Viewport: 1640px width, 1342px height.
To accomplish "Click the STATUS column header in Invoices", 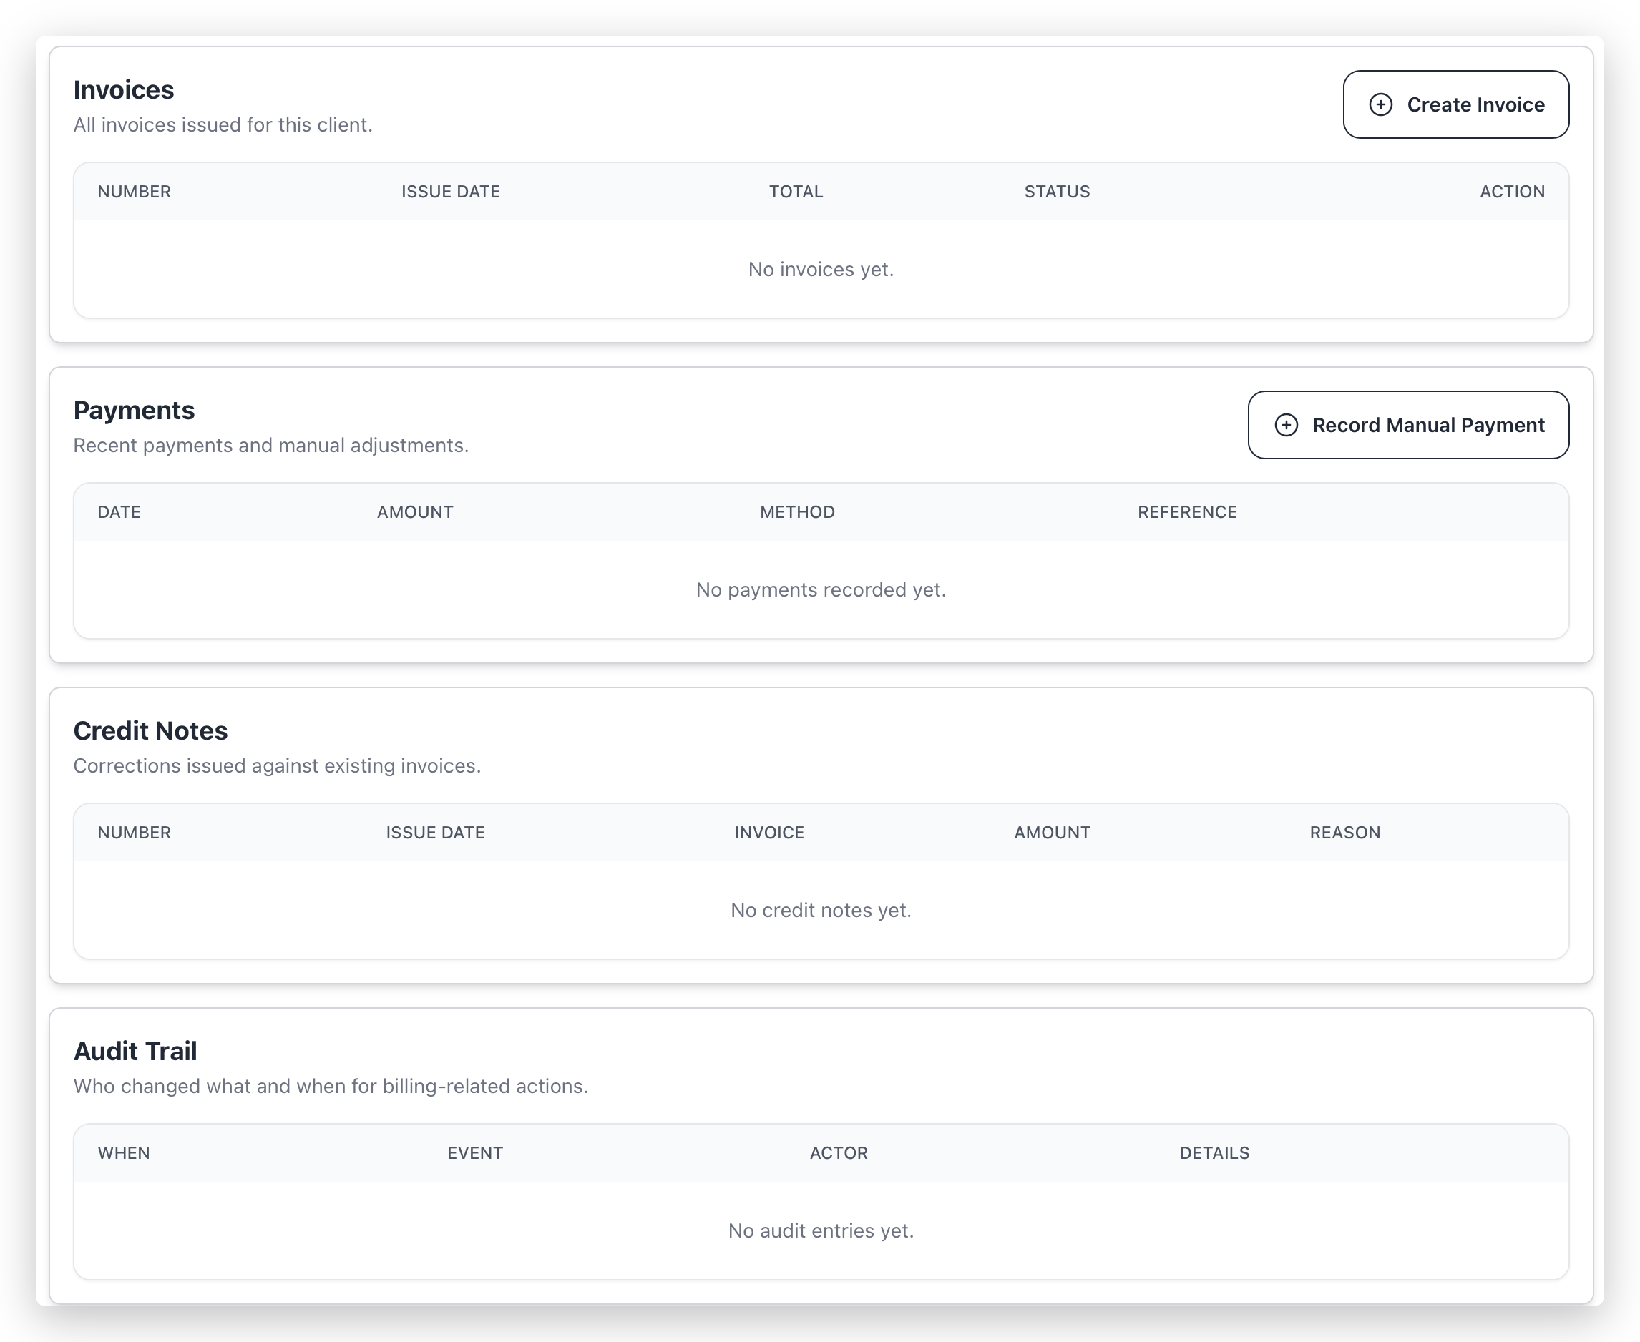I will (1057, 192).
